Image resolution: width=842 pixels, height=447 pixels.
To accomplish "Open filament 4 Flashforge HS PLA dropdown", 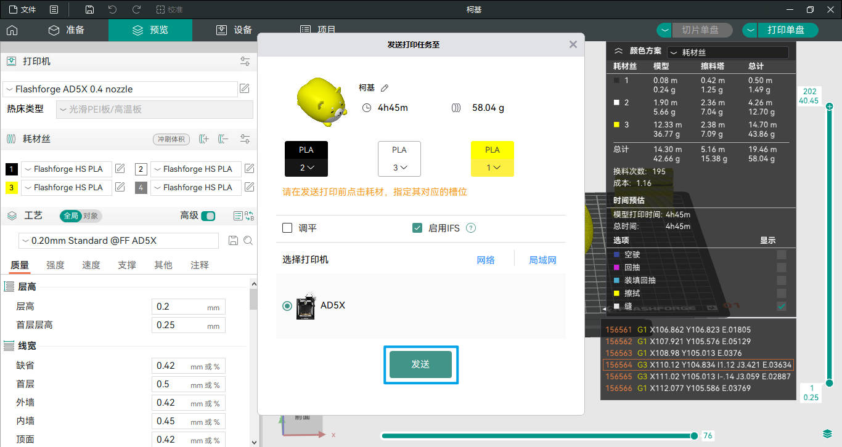I will click(196, 187).
